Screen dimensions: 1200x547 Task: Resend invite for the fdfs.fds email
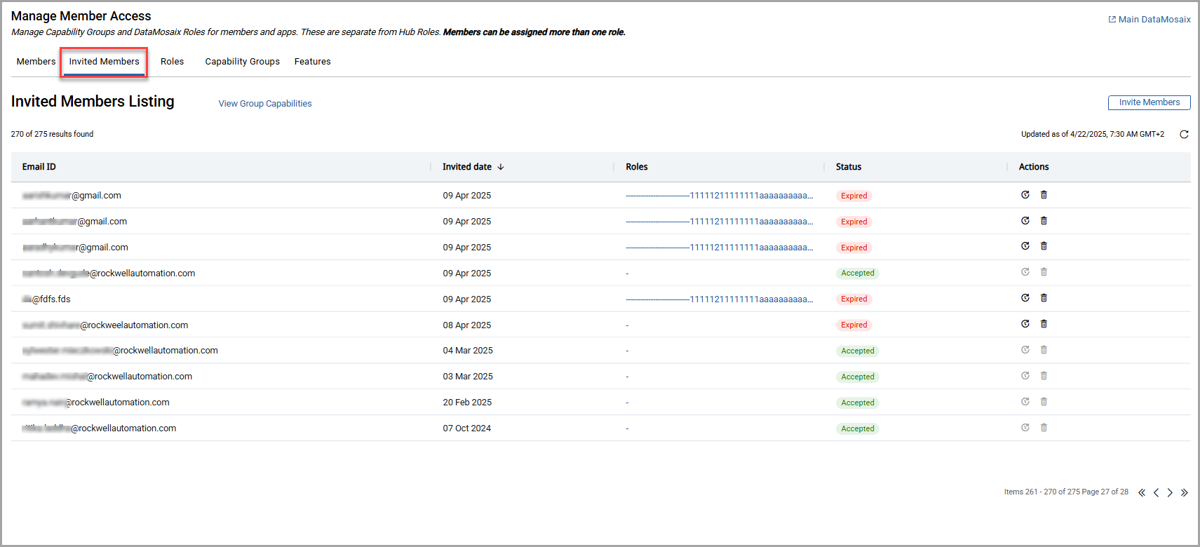(x=1025, y=298)
